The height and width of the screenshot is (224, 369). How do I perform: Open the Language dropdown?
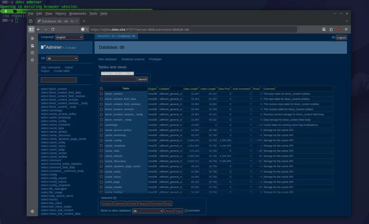tap(69, 37)
